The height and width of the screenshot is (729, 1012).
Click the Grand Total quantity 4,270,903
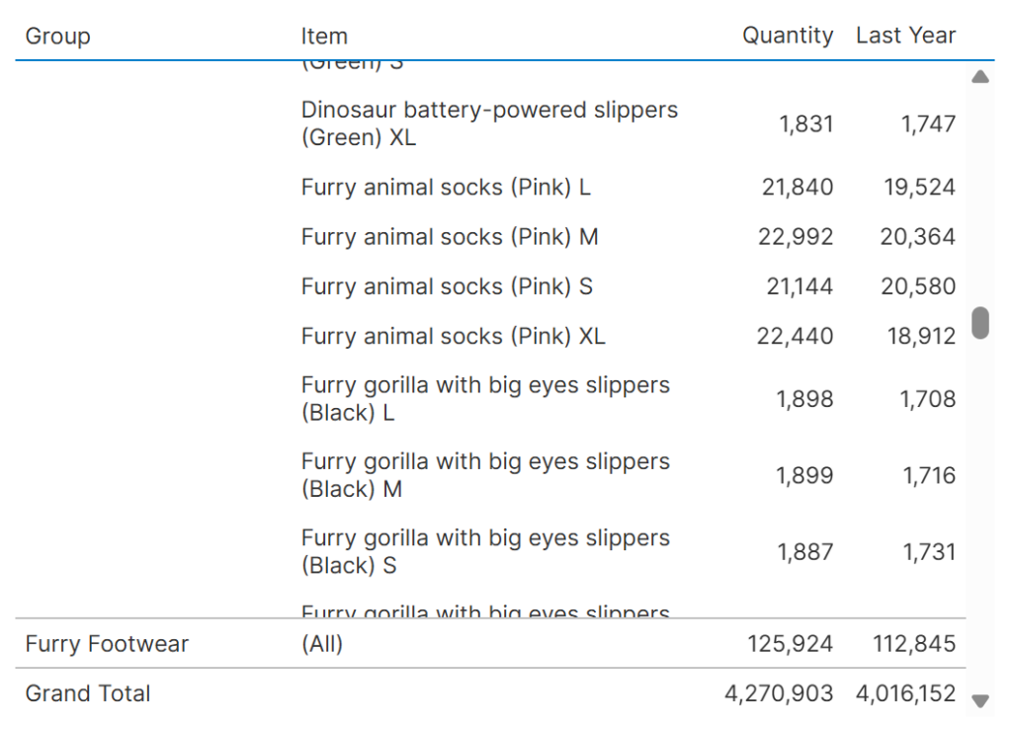779,693
